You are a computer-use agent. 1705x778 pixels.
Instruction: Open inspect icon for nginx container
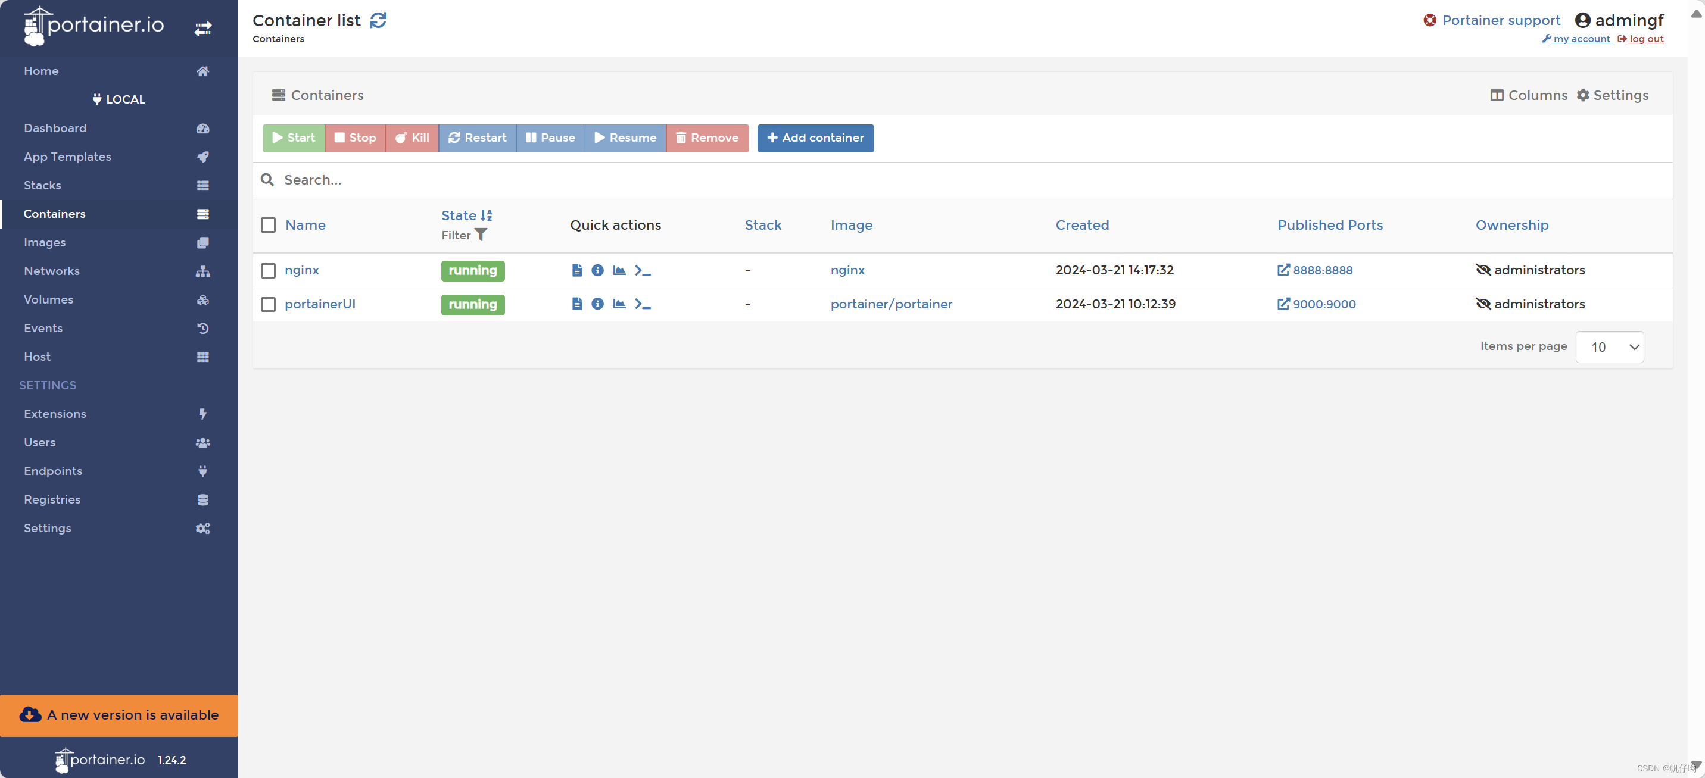coord(597,270)
